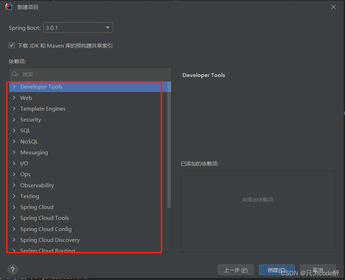345x280 pixels.
Task: Click the dependency search field
Action: [90, 75]
